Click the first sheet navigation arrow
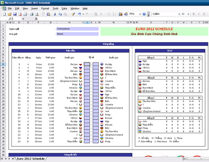Screen dimensions: 209x162 point(2,159)
